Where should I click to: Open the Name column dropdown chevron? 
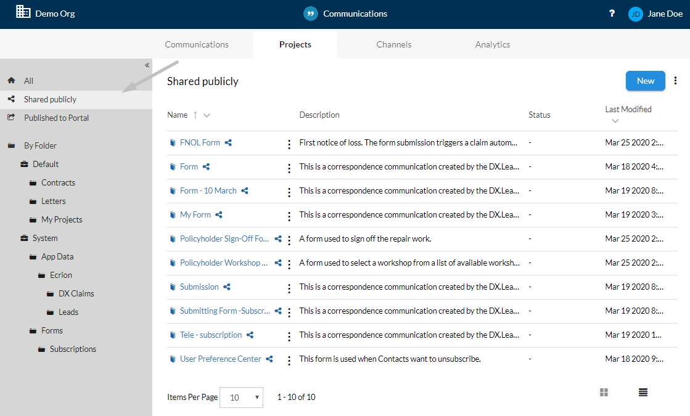[207, 115]
